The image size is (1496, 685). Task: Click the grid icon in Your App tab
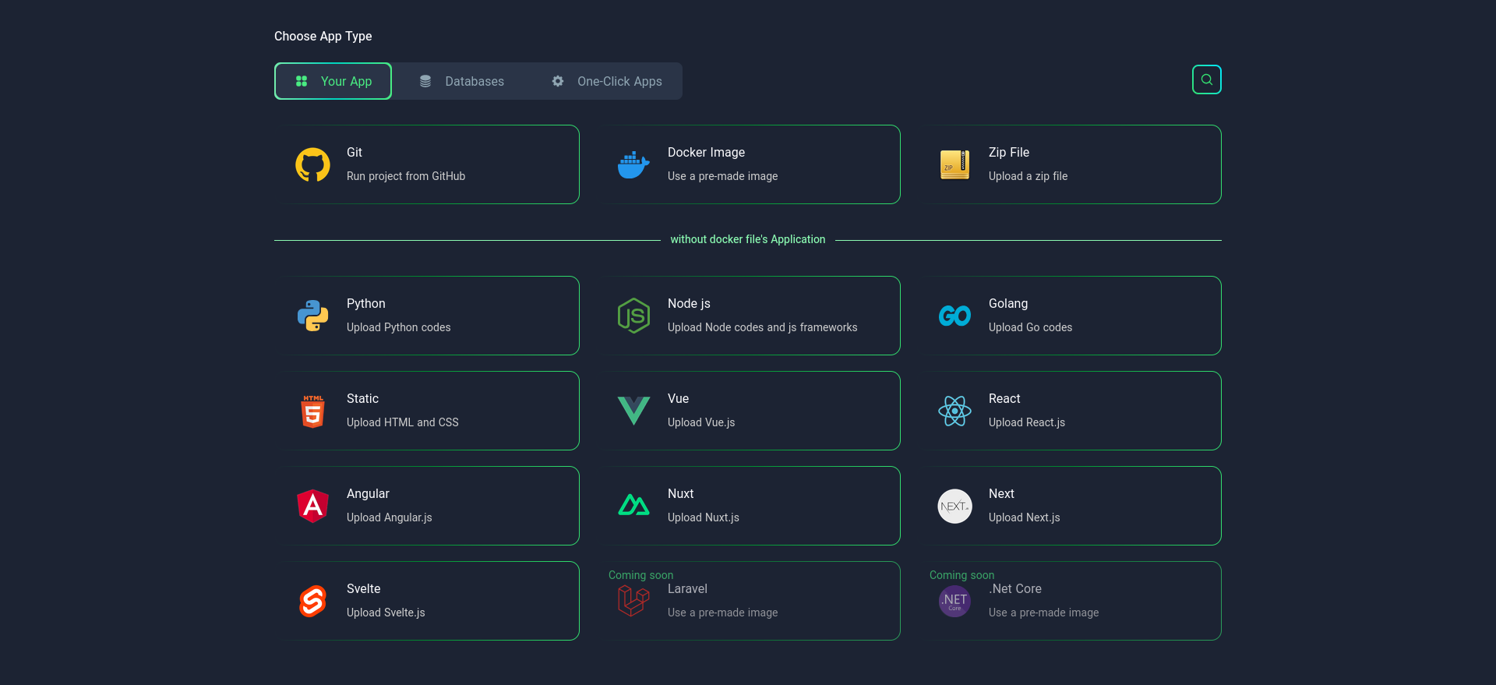coord(302,81)
